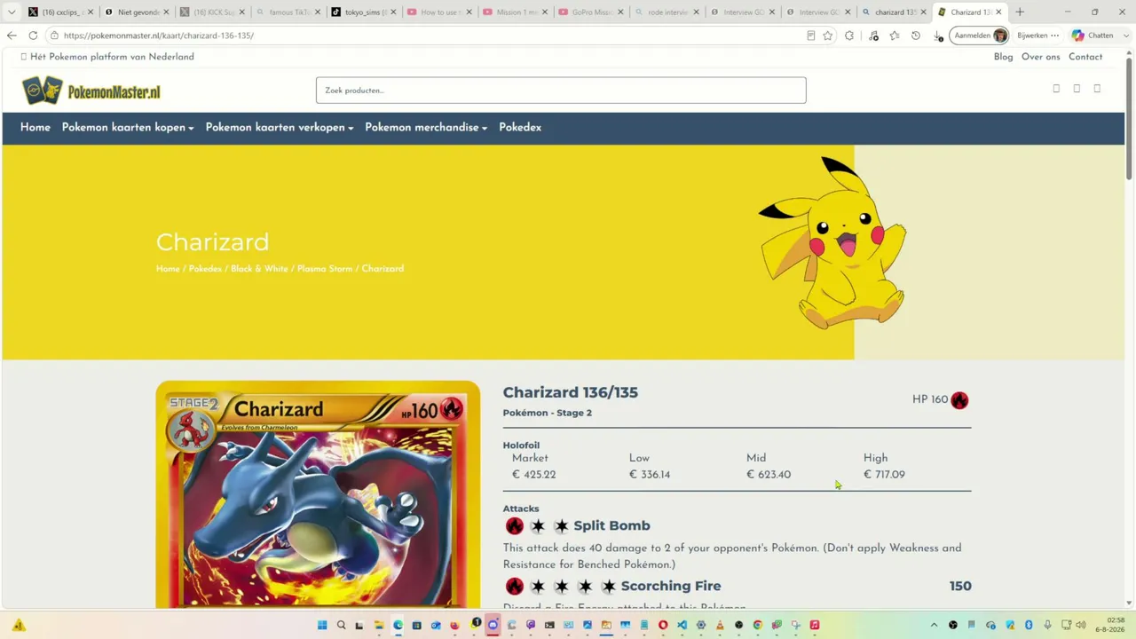Open the reader view icon in address bar

tap(810, 35)
